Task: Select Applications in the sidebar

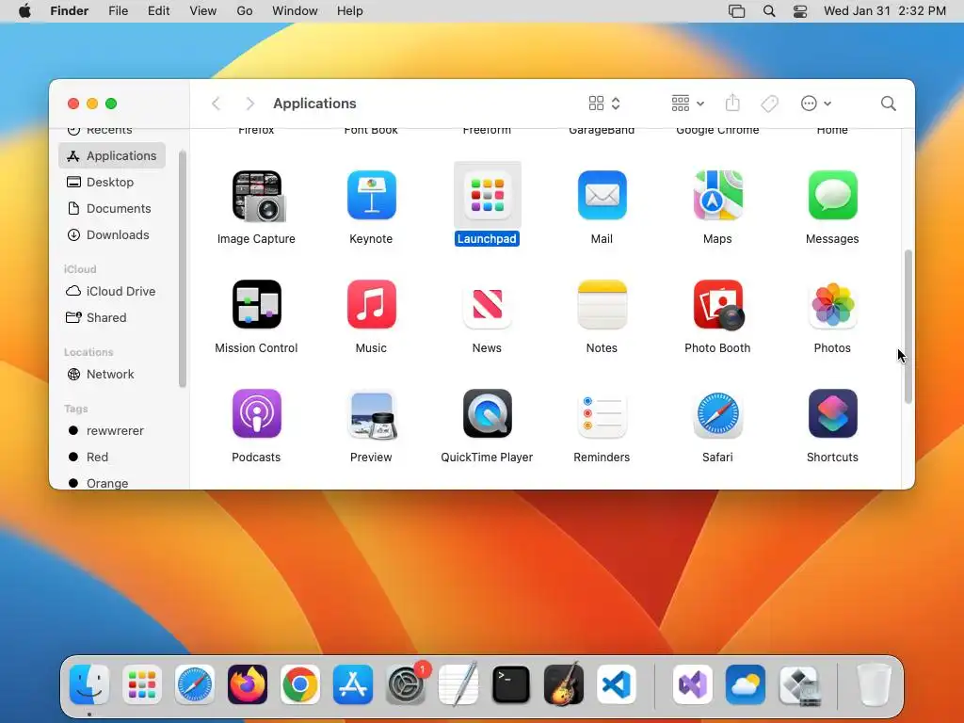Action: tap(112, 155)
